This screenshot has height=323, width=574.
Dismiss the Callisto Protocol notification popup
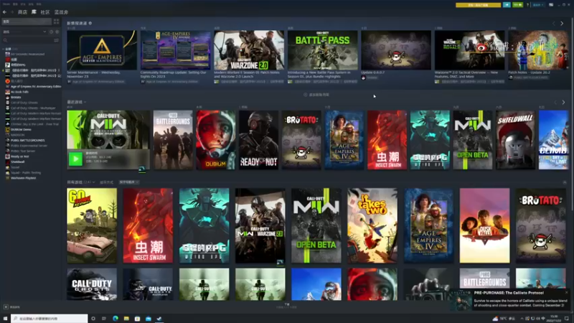[567, 292]
